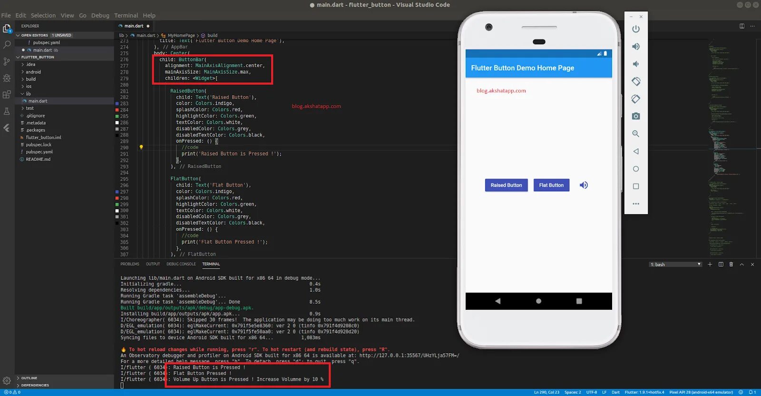Image resolution: width=761 pixels, height=396 pixels.
Task: Kill the terminal with trash icon
Action: [x=731, y=264]
